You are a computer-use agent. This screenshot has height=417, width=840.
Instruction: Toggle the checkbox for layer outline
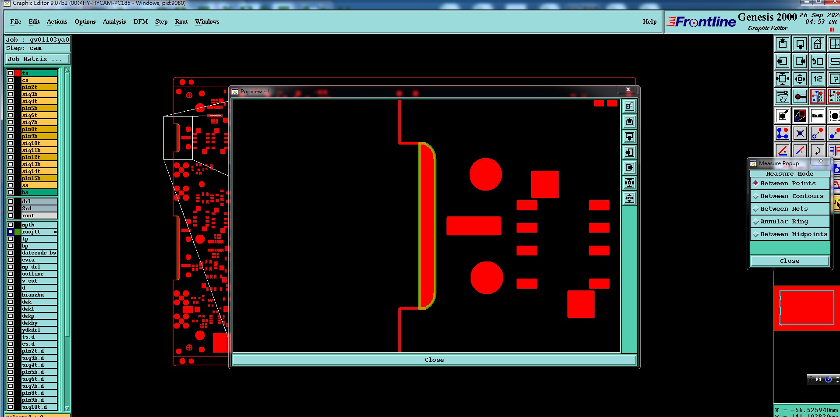tap(11, 274)
